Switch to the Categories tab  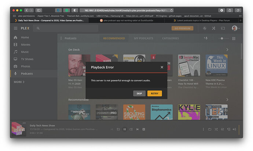coord(170,38)
